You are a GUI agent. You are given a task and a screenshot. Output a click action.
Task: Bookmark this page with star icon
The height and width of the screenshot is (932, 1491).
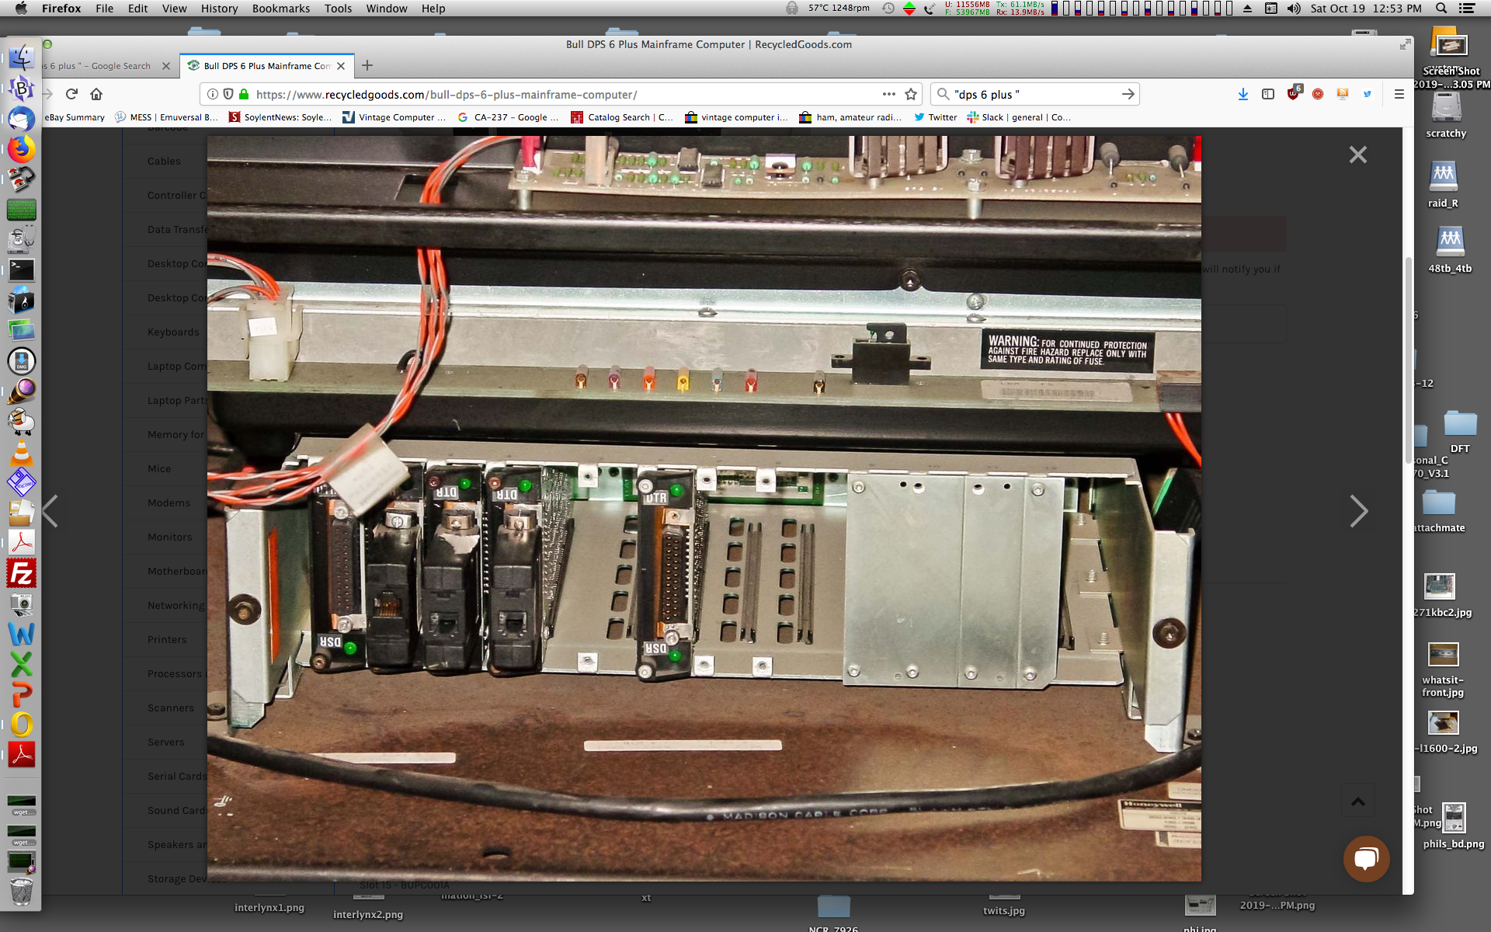point(911,94)
